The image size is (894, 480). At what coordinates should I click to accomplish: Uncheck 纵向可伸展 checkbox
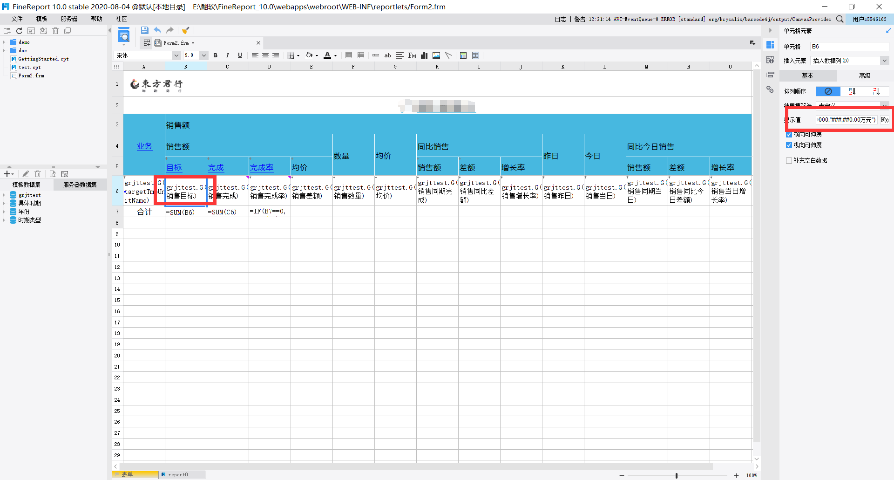[789, 145]
